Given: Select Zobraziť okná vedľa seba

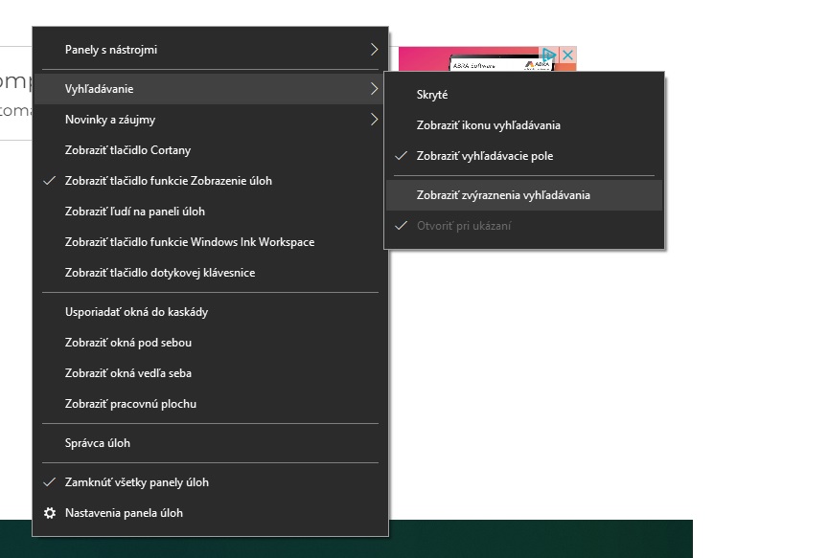Looking at the screenshot, I should (211, 372).
